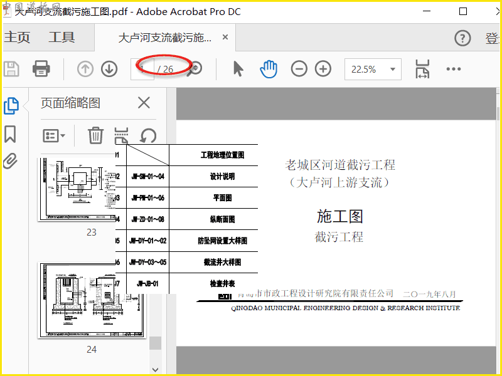Print the document with printer icon

tap(41, 69)
